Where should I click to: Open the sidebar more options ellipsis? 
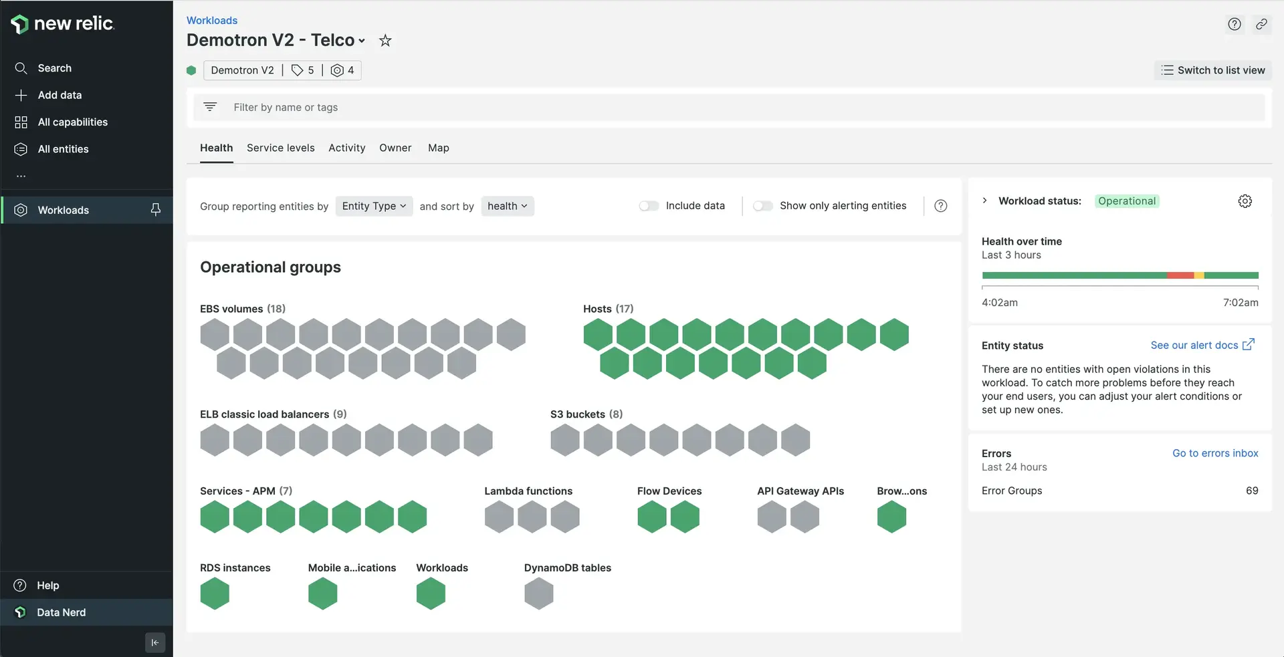click(x=21, y=176)
